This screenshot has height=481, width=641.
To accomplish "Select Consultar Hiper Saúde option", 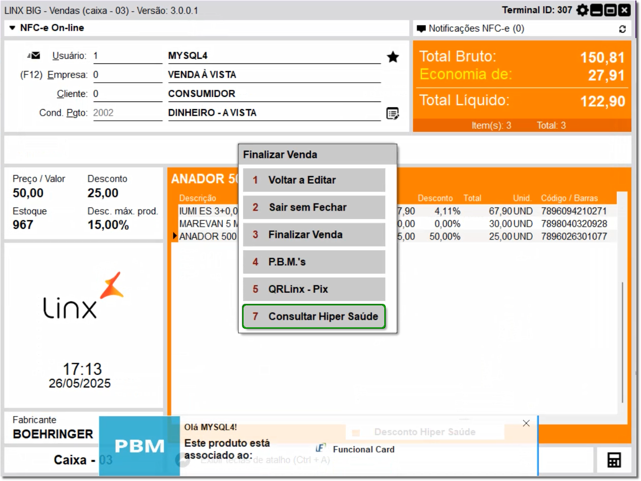I will point(314,317).
